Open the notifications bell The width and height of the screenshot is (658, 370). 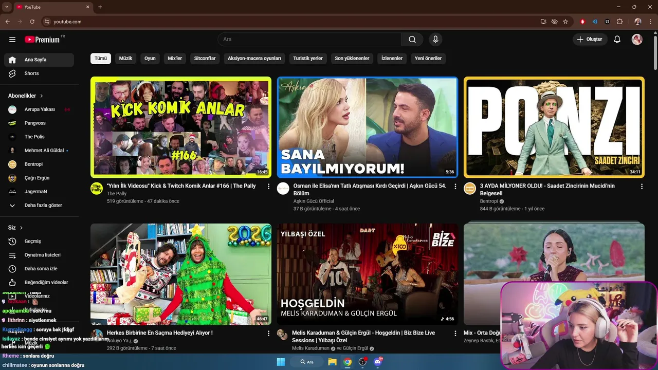pyautogui.click(x=617, y=40)
